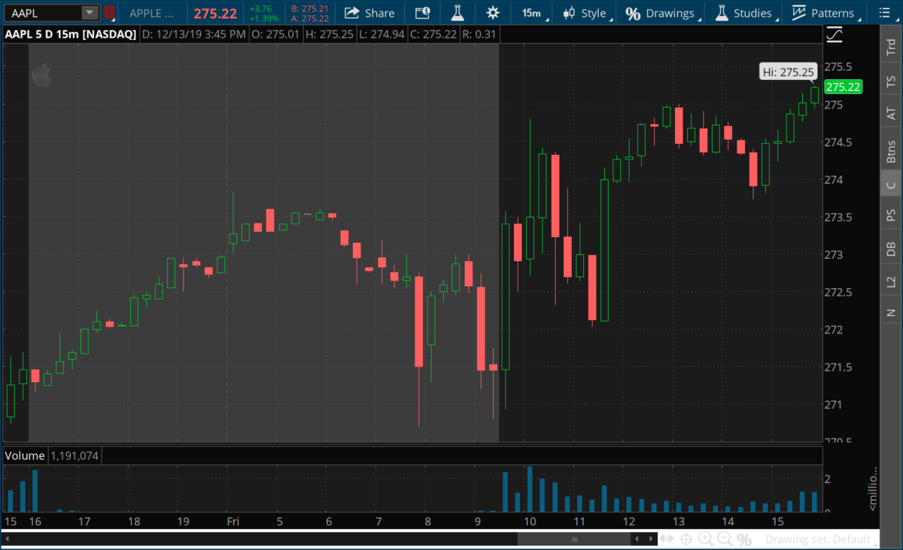Open the flask icon next to Share
This screenshot has height=550, width=903.
pyautogui.click(x=457, y=13)
